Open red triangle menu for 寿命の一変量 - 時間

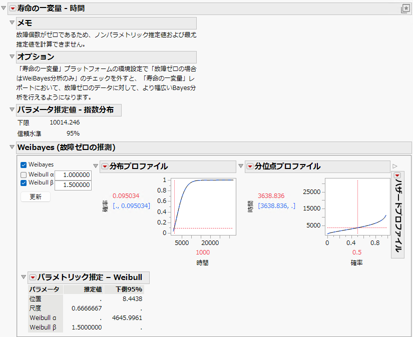click(13, 8)
